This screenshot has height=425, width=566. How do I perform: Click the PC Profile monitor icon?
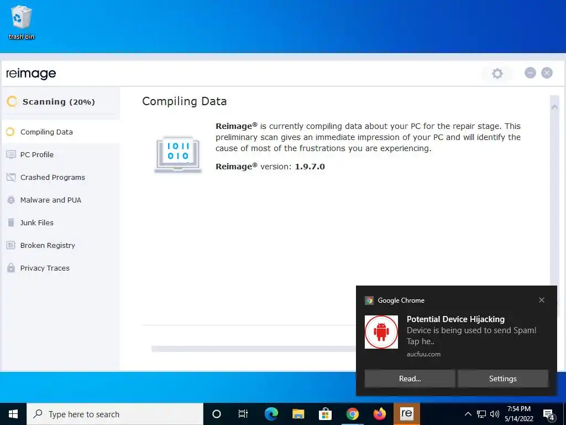tap(11, 155)
